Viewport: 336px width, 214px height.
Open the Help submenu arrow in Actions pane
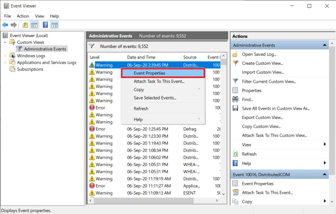pos(325,163)
